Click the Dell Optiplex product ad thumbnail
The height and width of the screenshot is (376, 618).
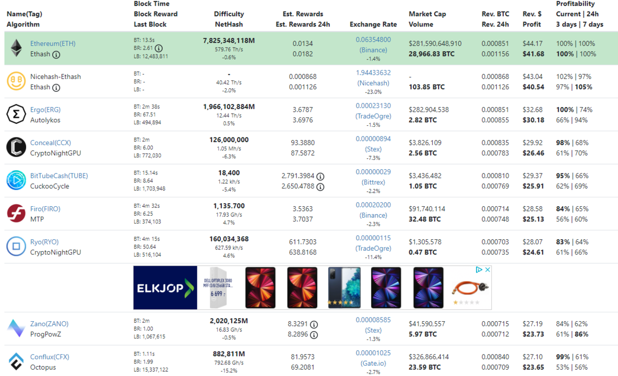pyautogui.click(x=218, y=288)
